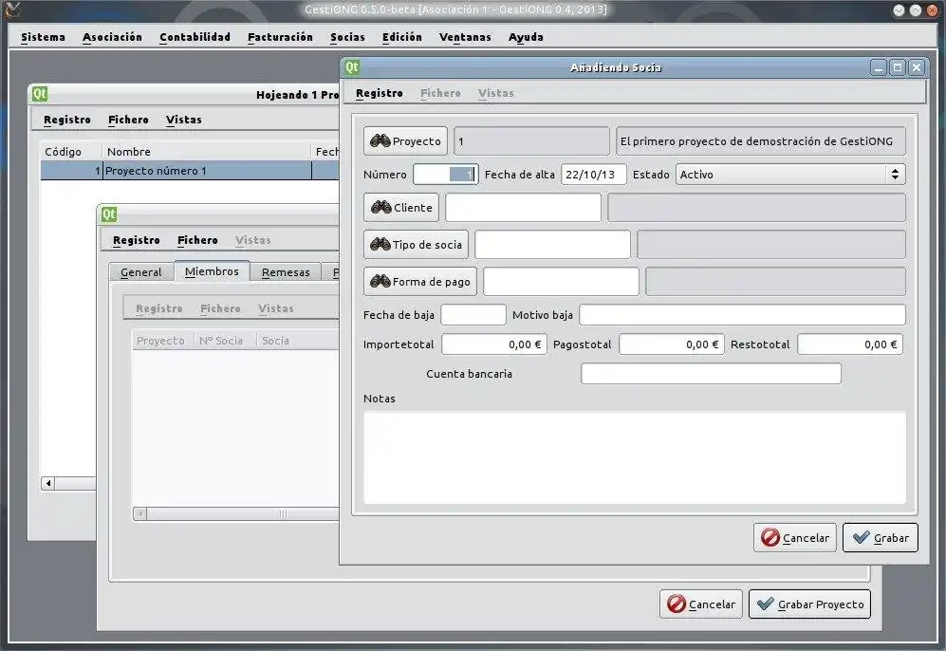Click the checkmark icon on the Grabar button
This screenshot has height=651, width=946.
(x=861, y=537)
